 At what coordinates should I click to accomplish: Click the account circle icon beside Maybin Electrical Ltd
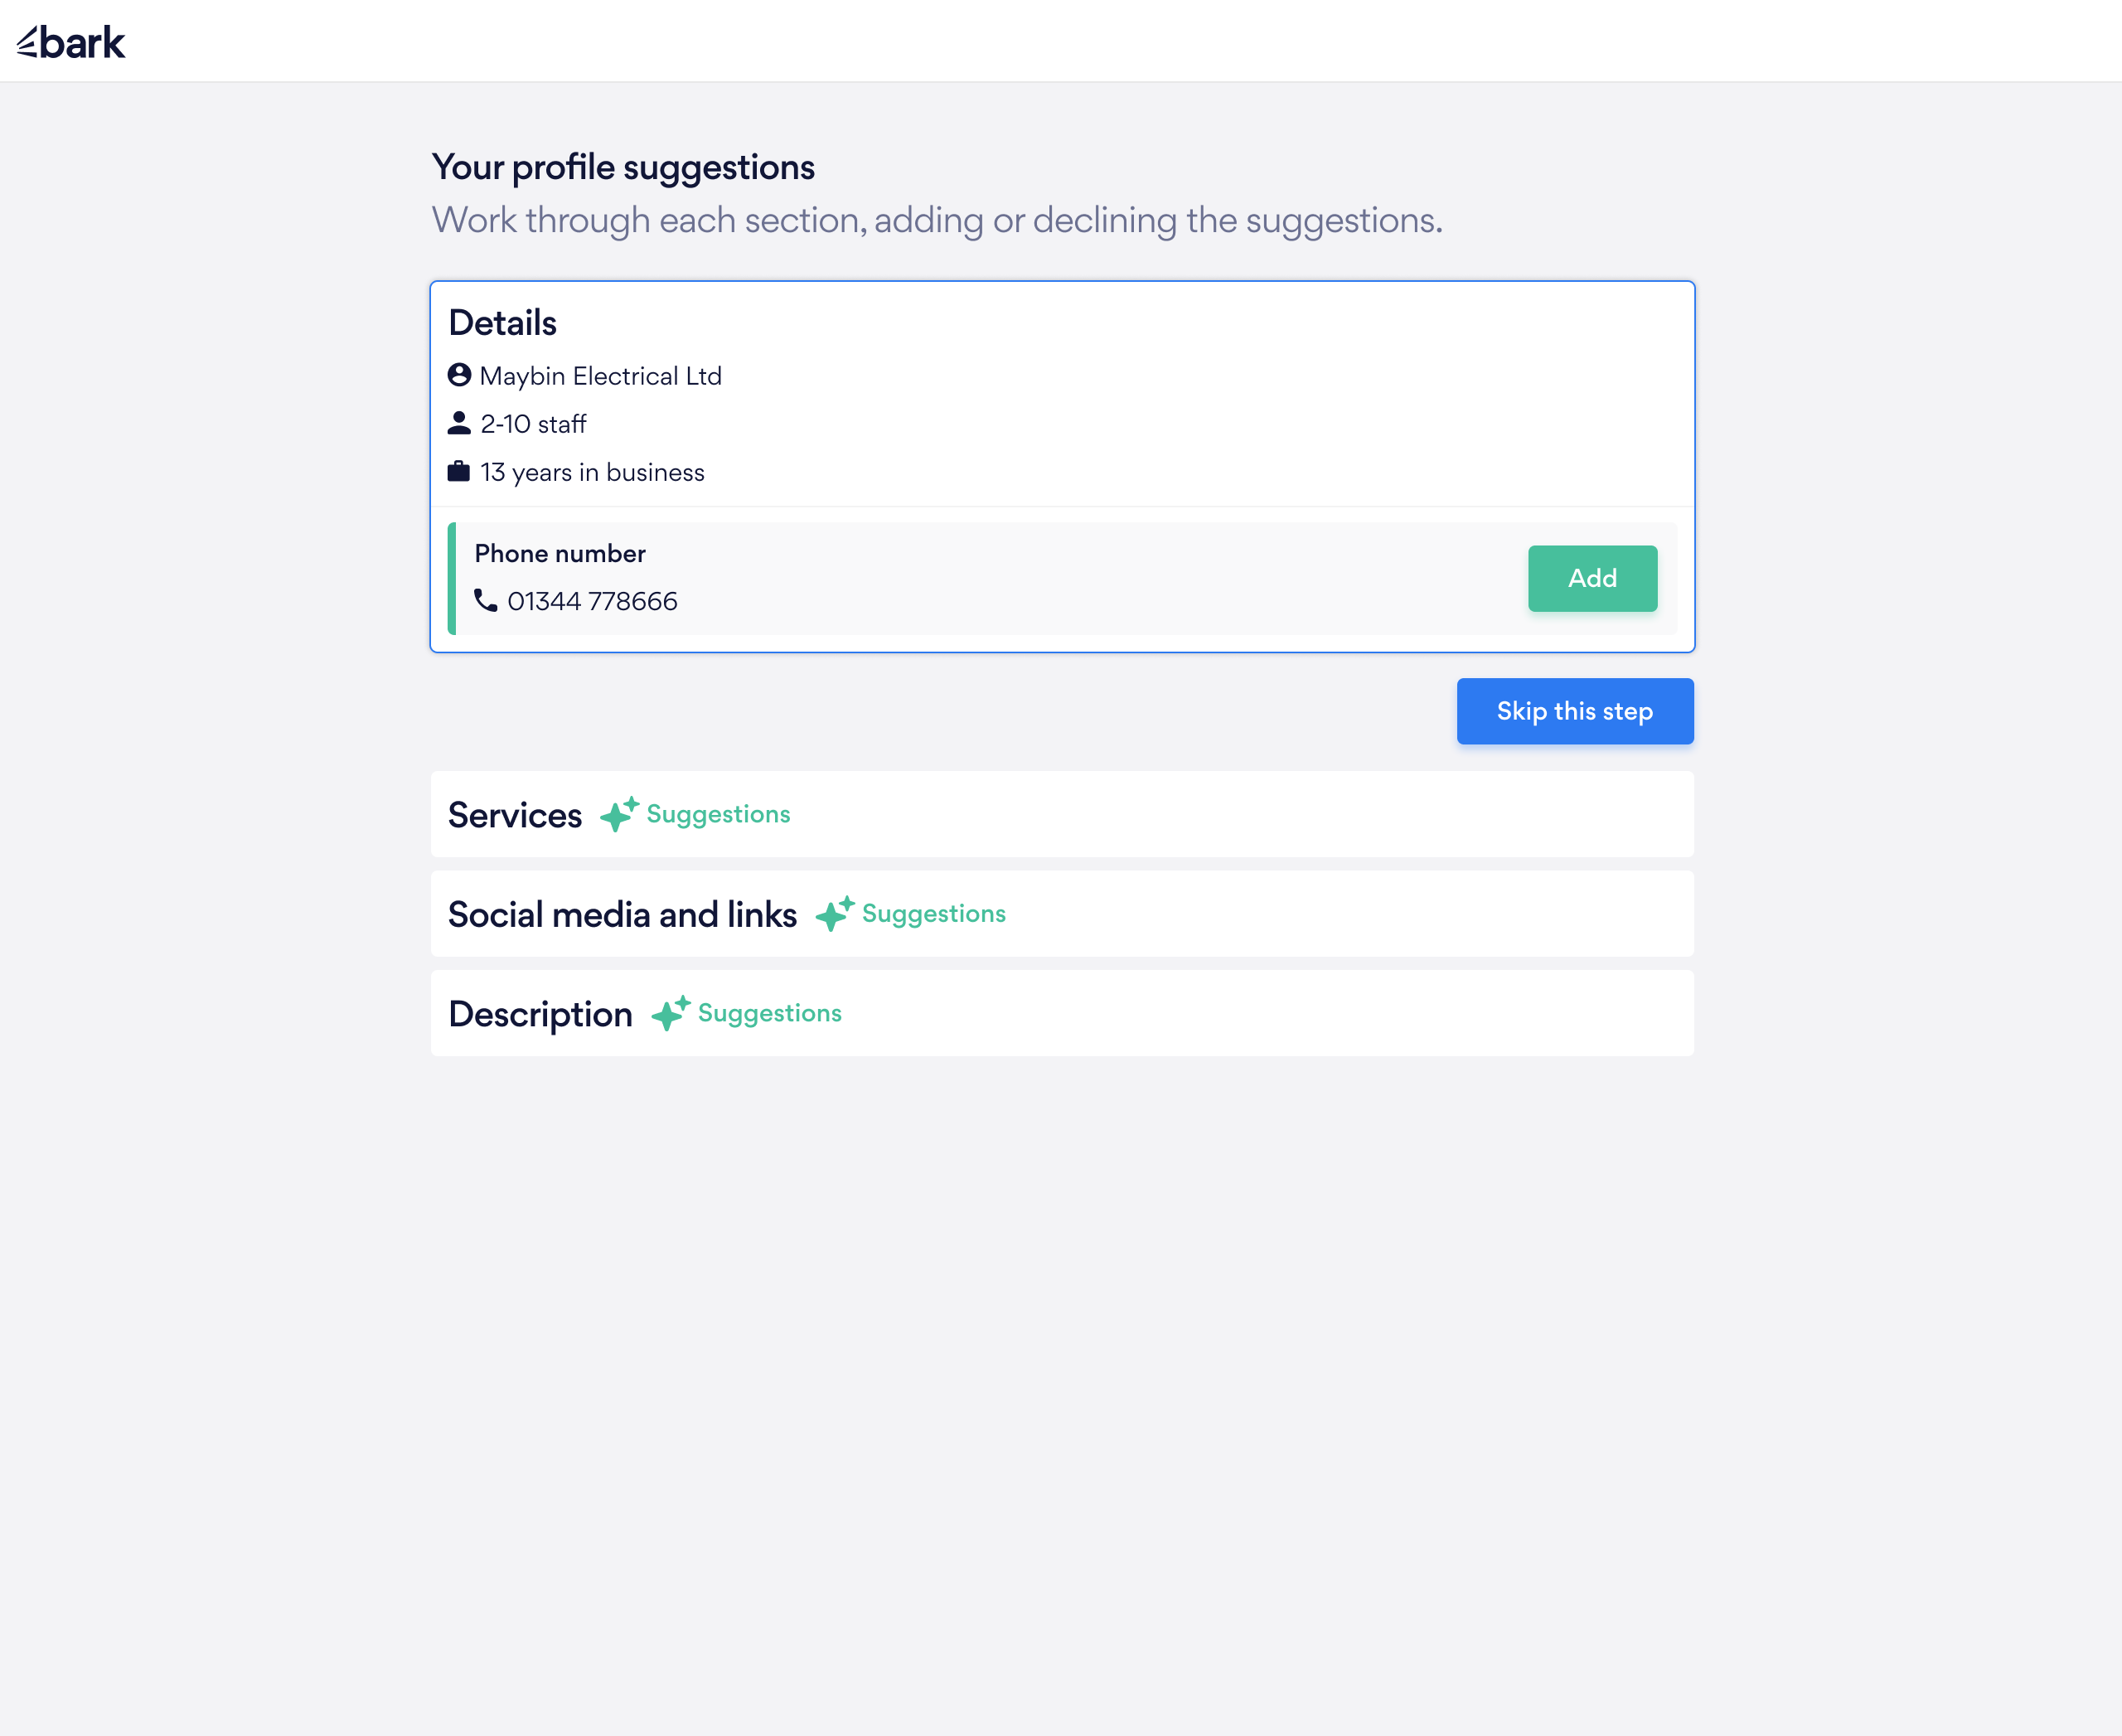pos(458,375)
